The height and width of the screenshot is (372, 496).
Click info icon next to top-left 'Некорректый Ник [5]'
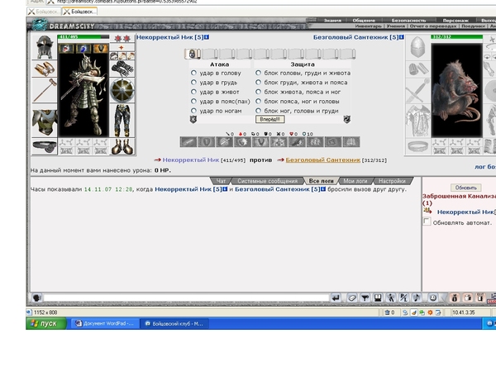pos(207,37)
